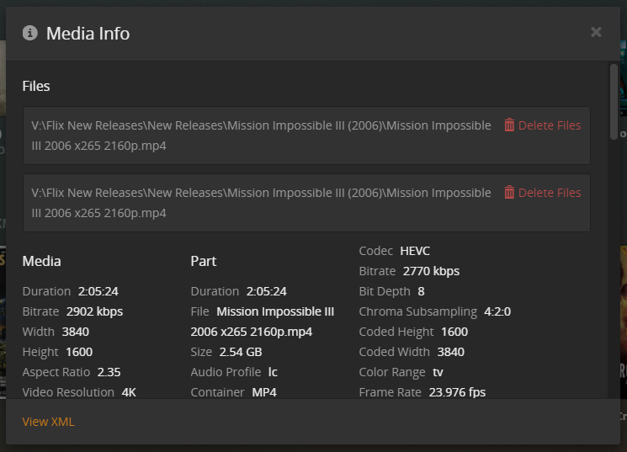Click the 23.976 fps frame rate value
This screenshot has width=627, height=452.
coord(457,392)
